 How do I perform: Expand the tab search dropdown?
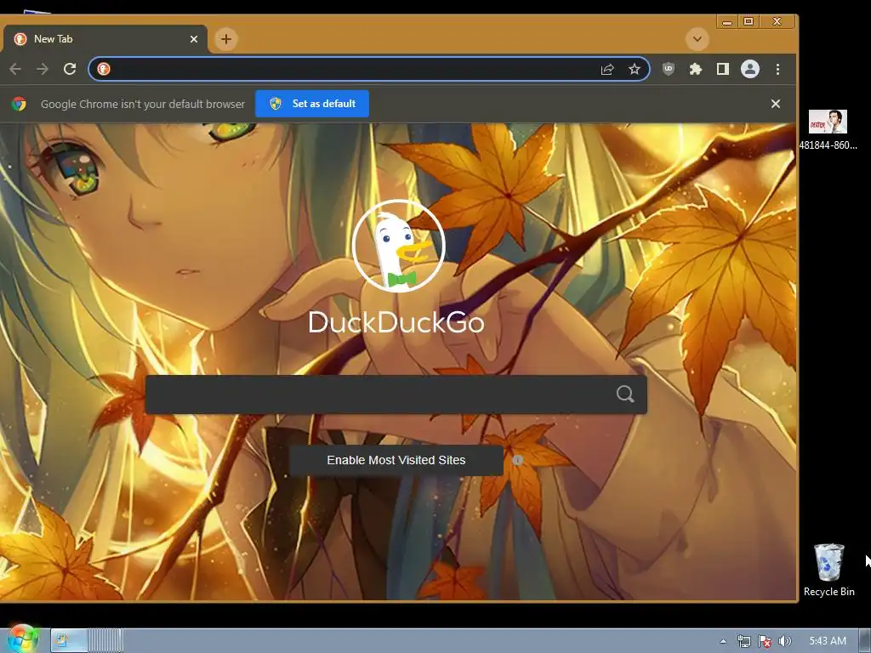coord(697,39)
